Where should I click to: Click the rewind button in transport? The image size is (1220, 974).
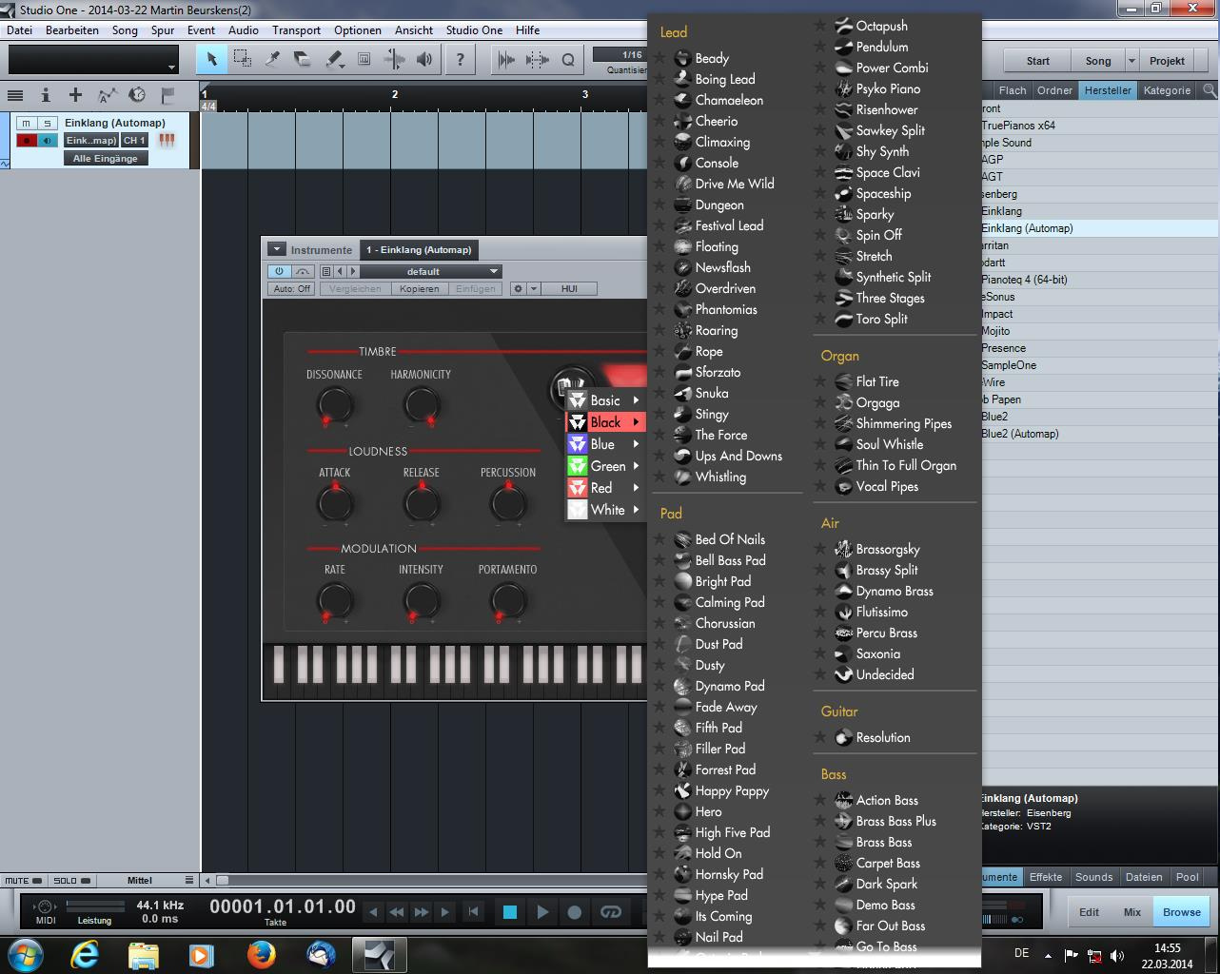click(397, 912)
